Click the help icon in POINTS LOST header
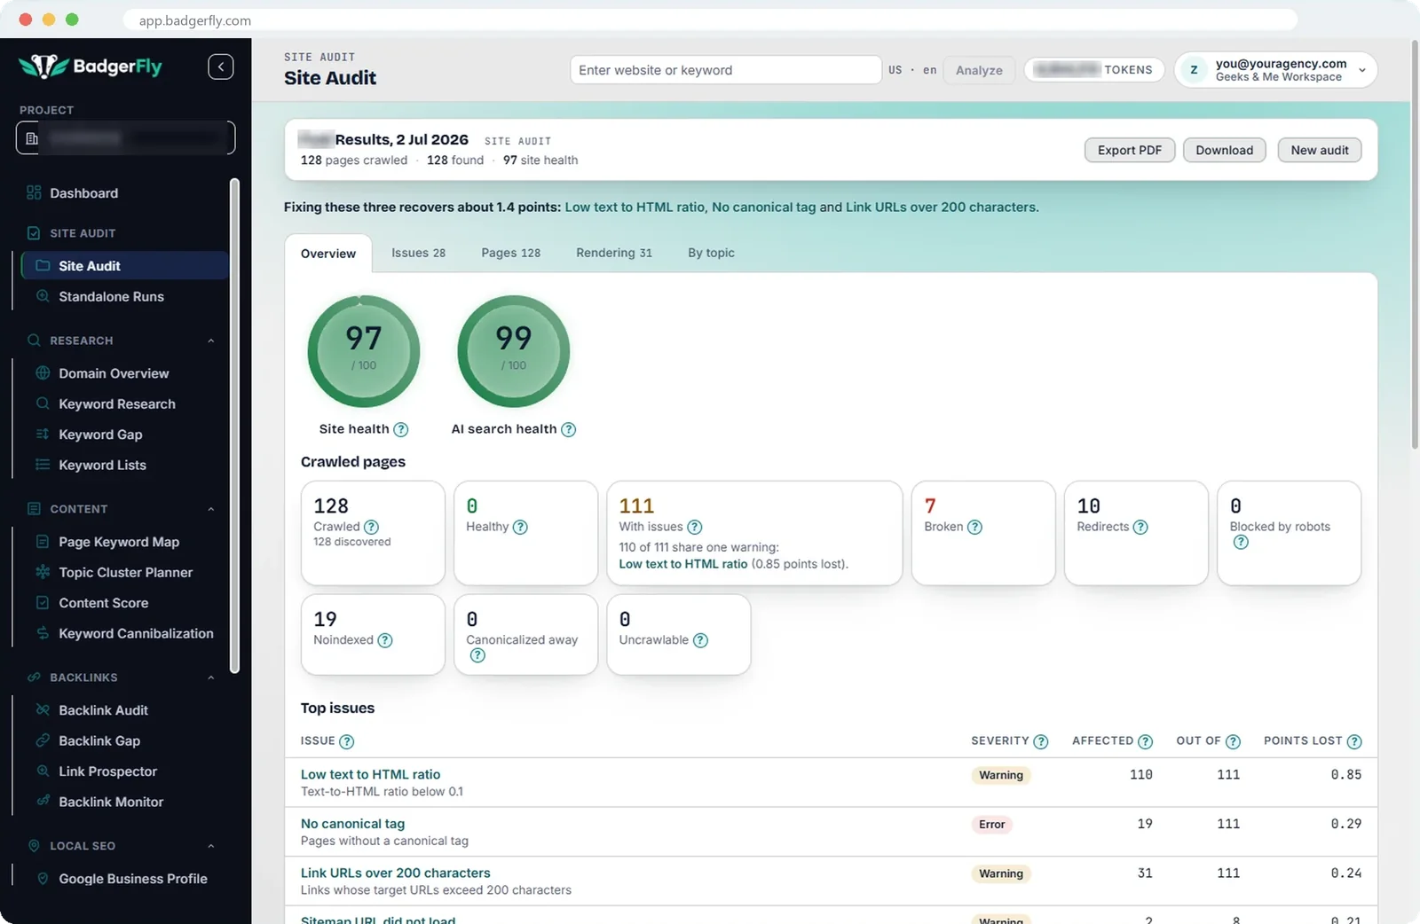The width and height of the screenshot is (1420, 924). point(1354,741)
